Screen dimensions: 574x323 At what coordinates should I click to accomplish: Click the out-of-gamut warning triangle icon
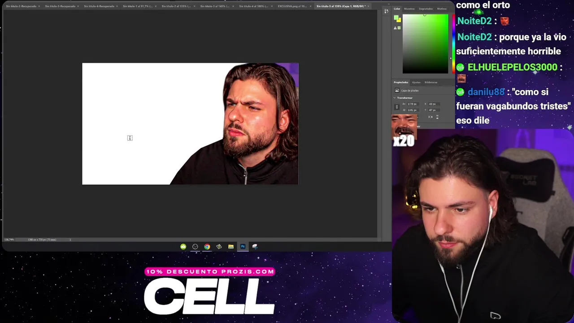395,28
